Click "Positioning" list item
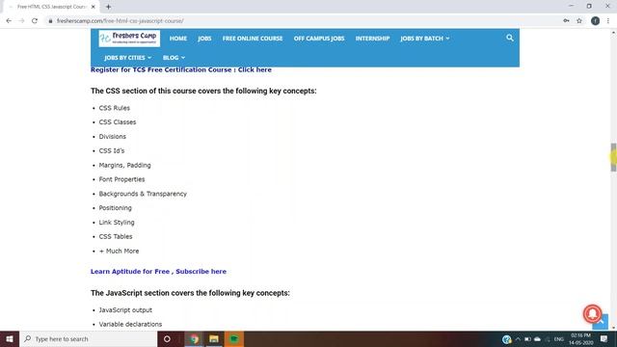 click(116, 208)
